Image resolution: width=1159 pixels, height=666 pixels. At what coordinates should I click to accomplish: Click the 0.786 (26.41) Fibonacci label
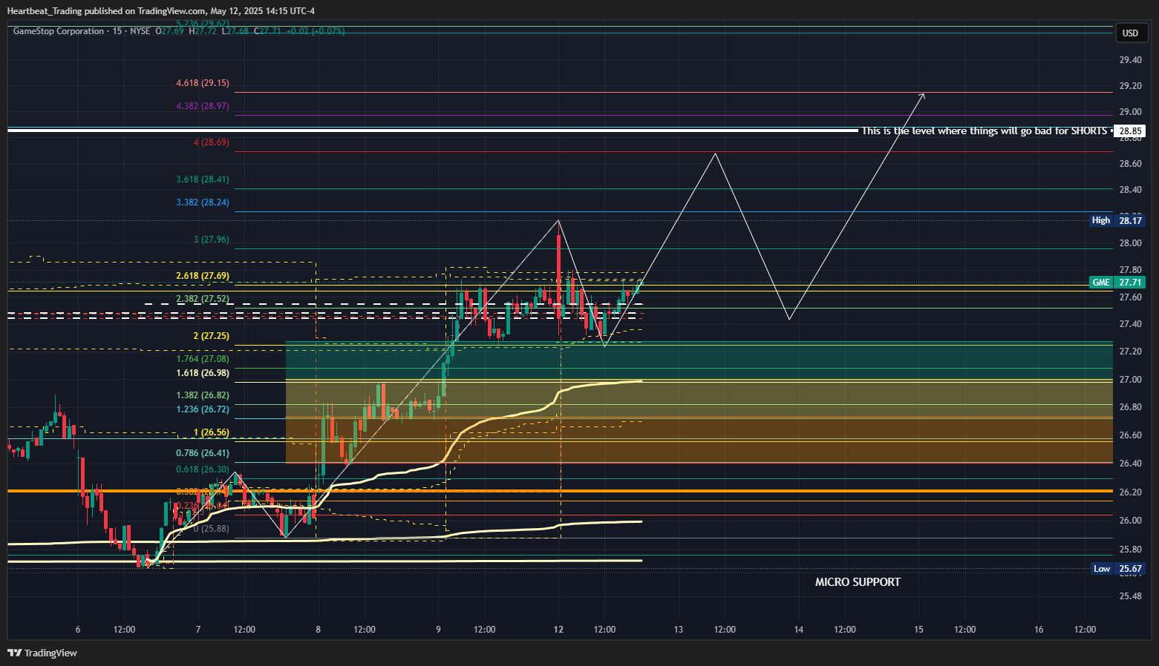point(203,453)
